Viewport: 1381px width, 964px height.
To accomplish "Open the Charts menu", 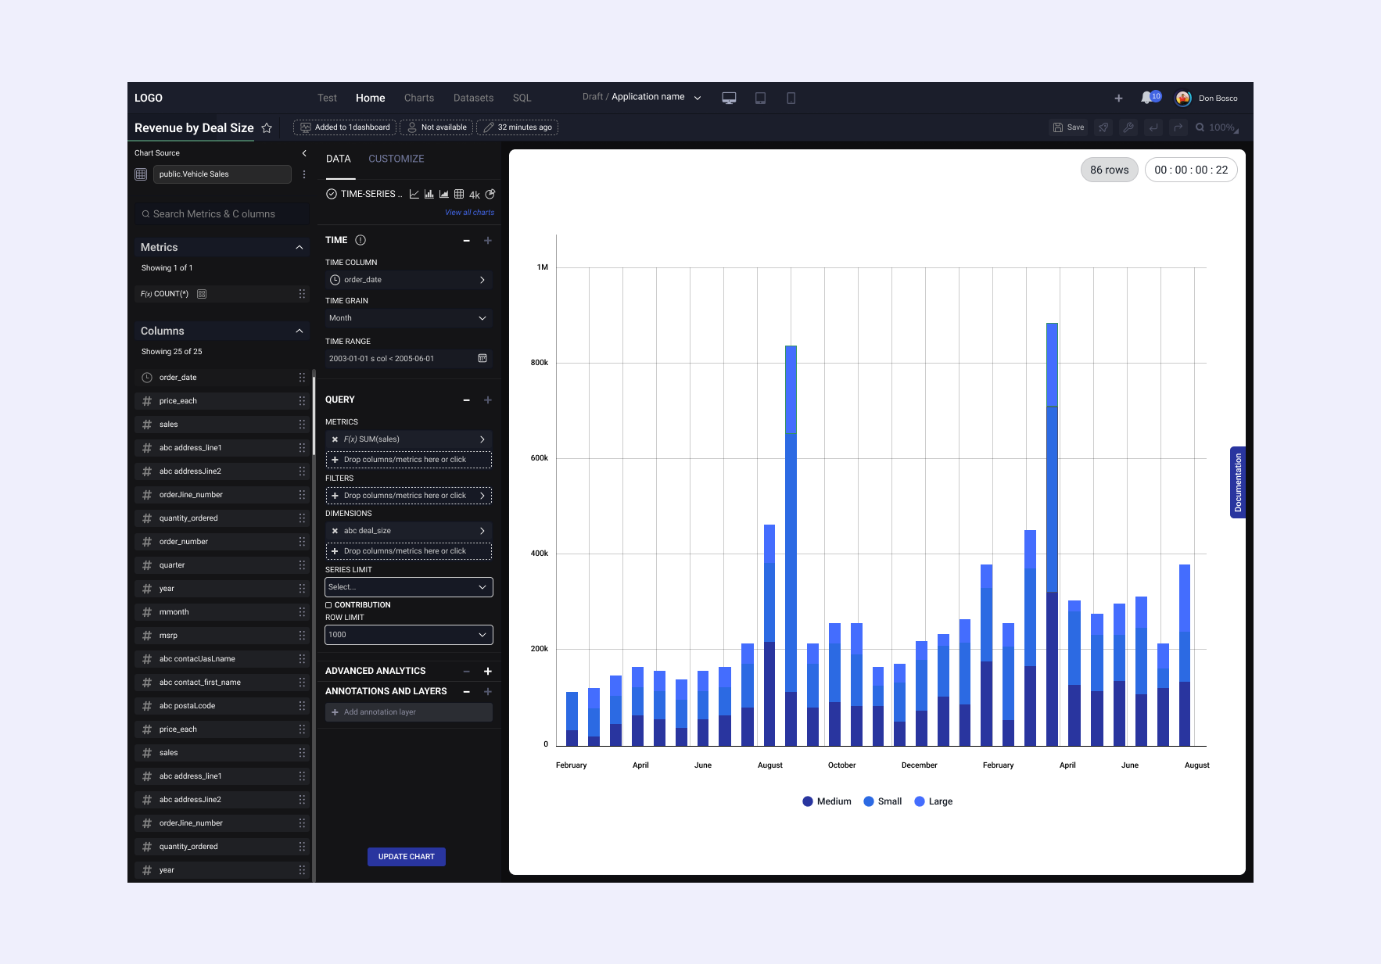I will click(x=419, y=98).
